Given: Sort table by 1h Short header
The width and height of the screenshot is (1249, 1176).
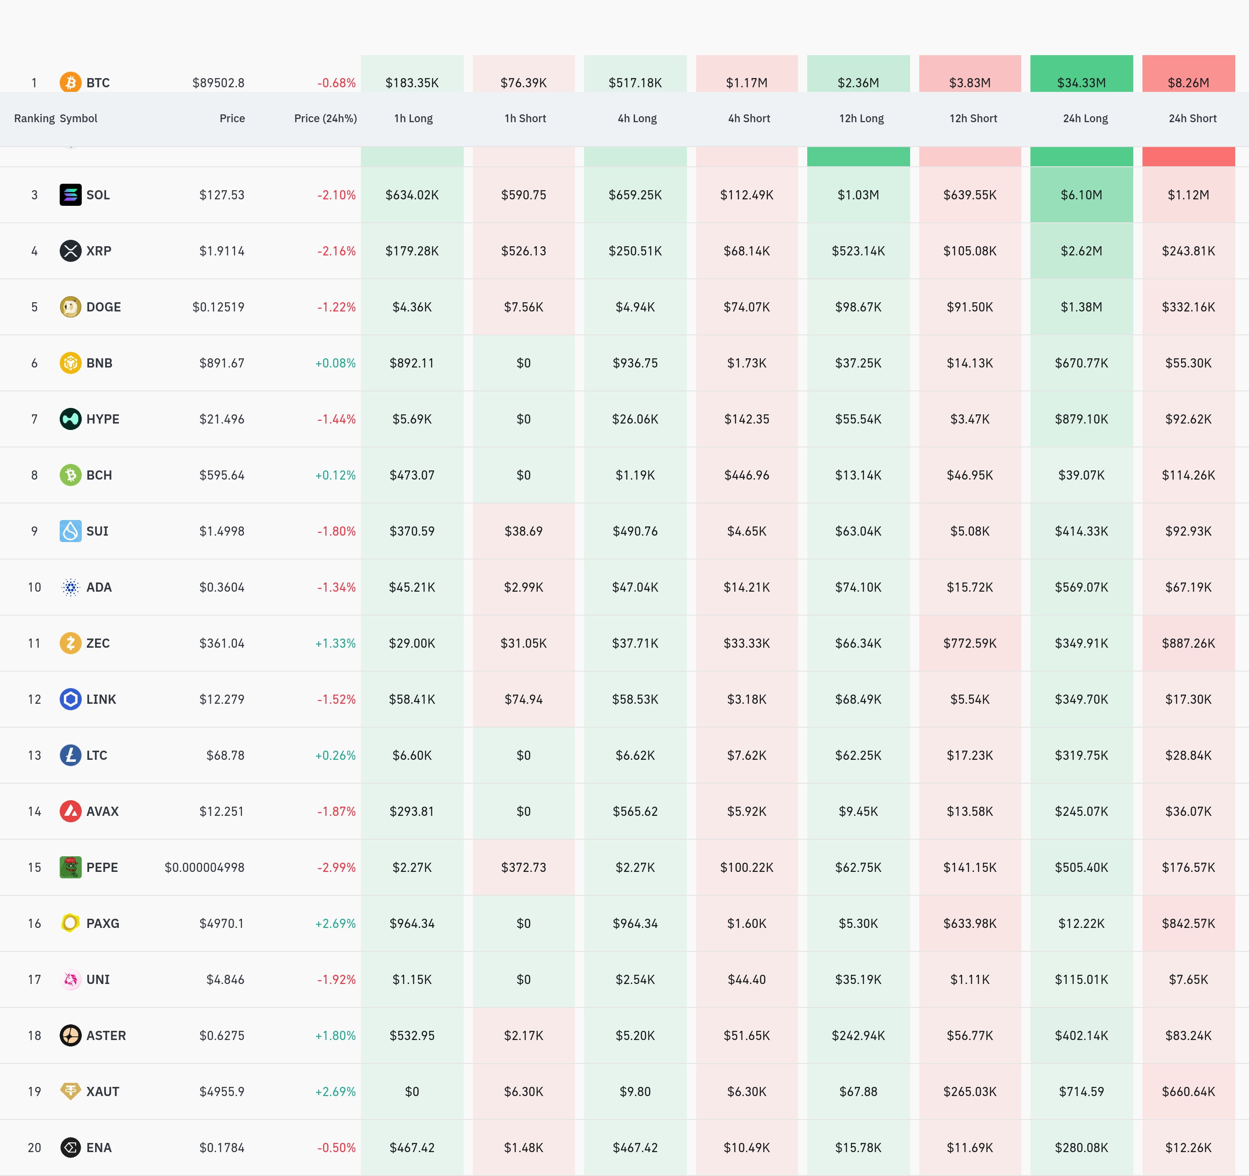Looking at the screenshot, I should (524, 118).
